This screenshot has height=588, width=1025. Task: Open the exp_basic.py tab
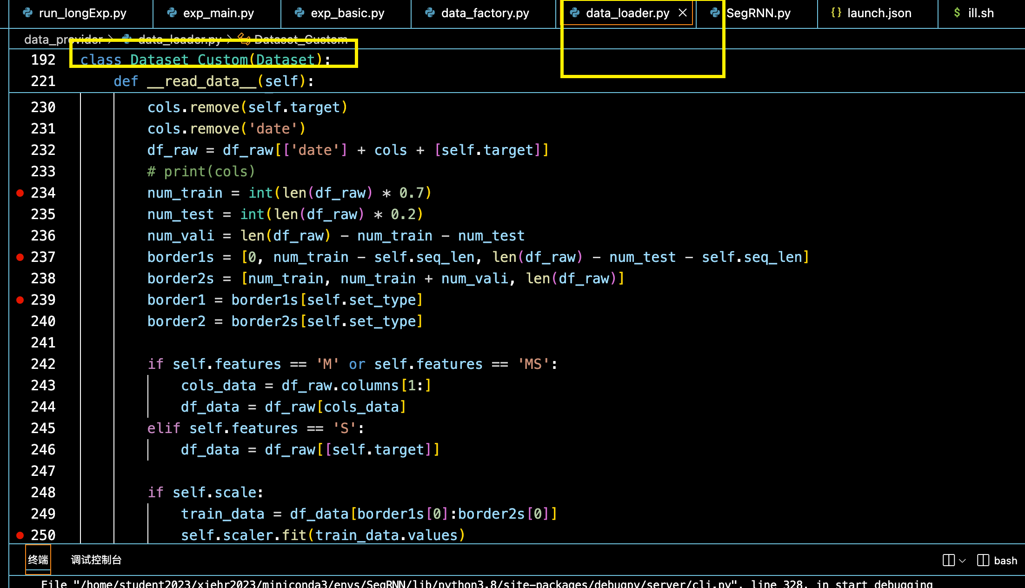coord(347,13)
